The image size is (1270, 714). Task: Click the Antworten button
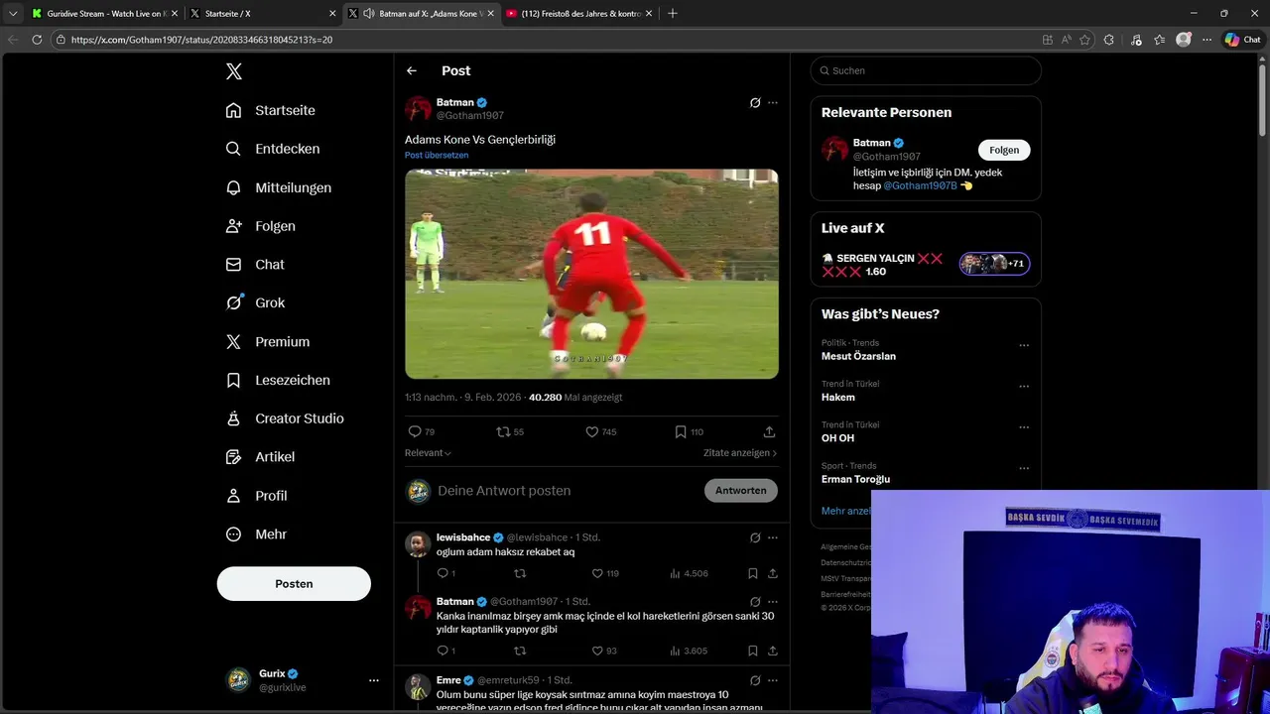(741, 491)
